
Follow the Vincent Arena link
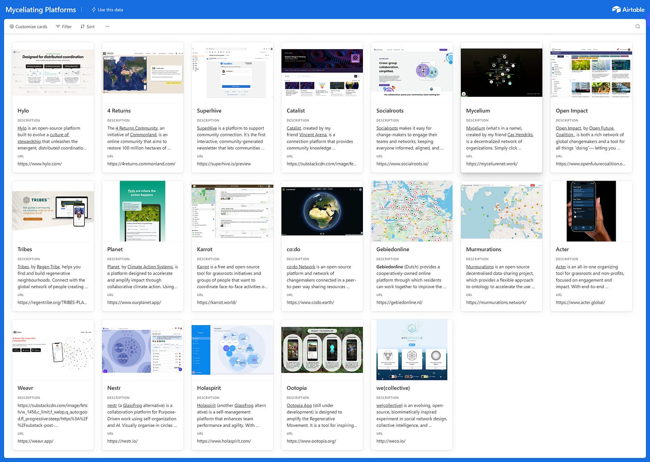click(313, 135)
